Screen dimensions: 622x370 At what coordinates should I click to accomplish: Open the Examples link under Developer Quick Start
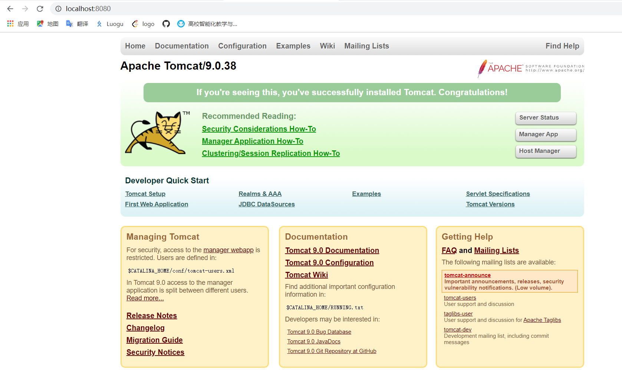[x=366, y=194]
